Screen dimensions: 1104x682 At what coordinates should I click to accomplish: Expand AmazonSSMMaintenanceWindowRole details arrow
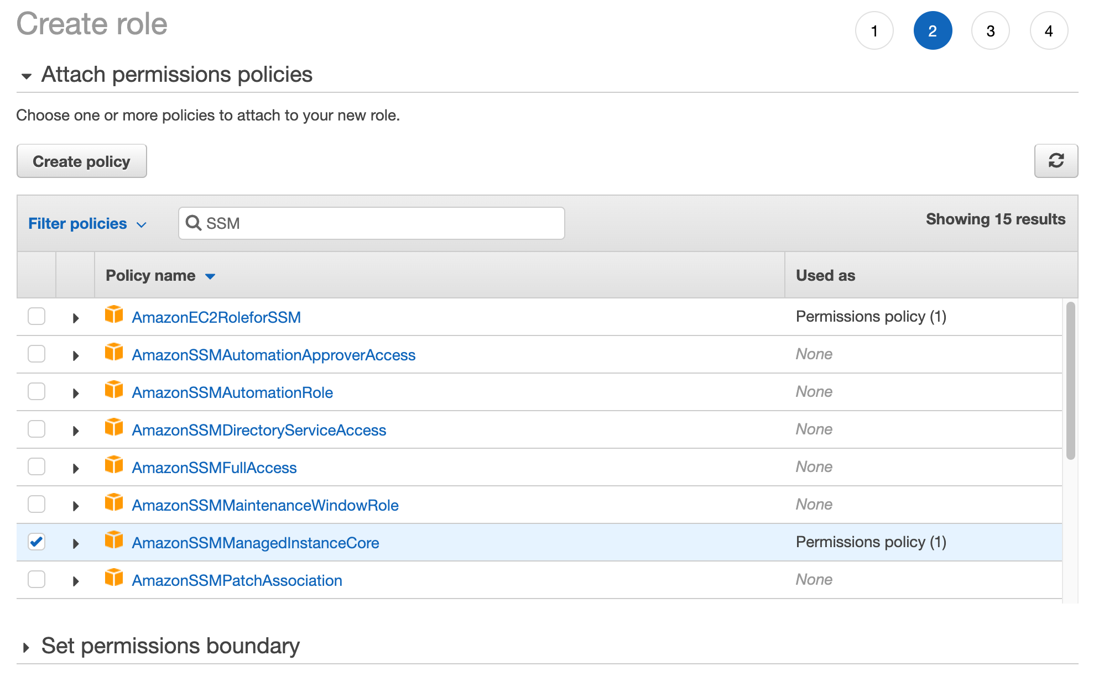tap(76, 506)
